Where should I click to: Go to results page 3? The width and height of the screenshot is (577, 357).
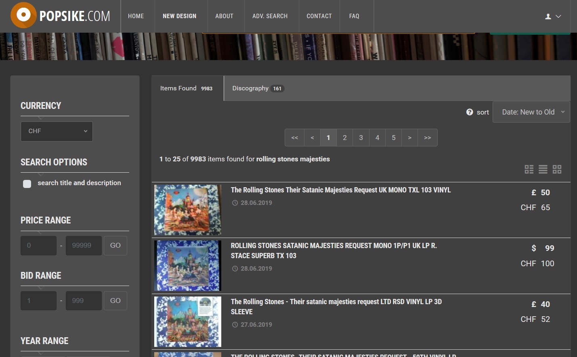[x=361, y=138]
